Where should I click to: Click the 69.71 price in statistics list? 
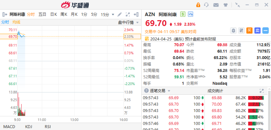(217, 124)
